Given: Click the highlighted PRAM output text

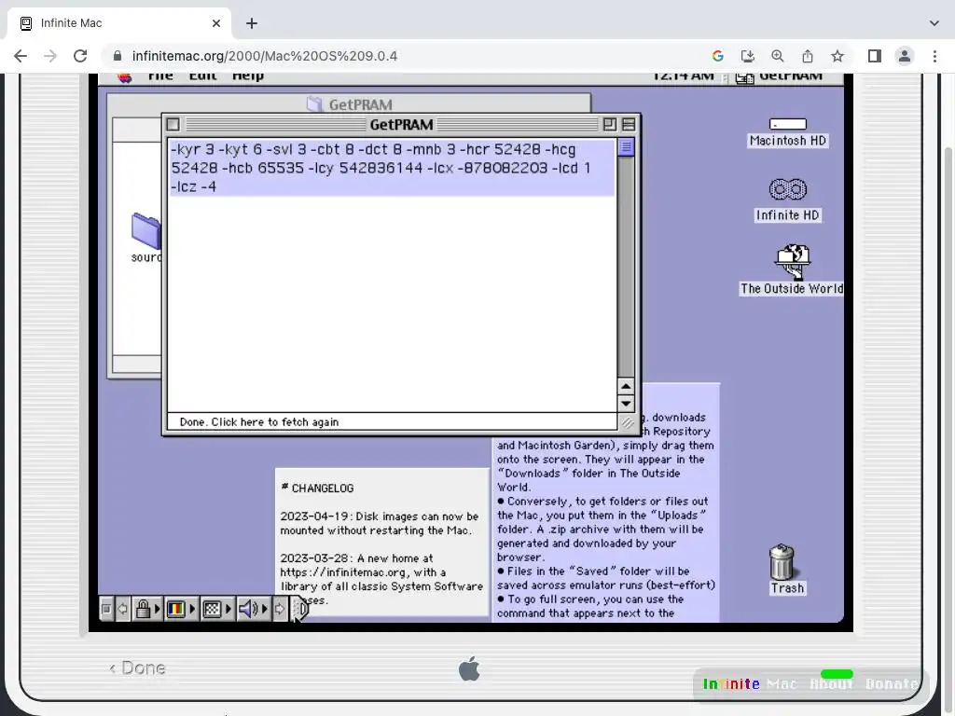Looking at the screenshot, I should (391, 168).
